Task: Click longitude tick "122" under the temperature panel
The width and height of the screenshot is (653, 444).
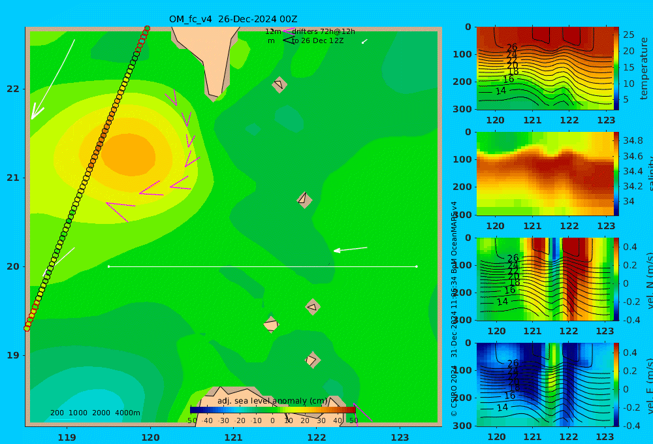Action: click(x=569, y=120)
